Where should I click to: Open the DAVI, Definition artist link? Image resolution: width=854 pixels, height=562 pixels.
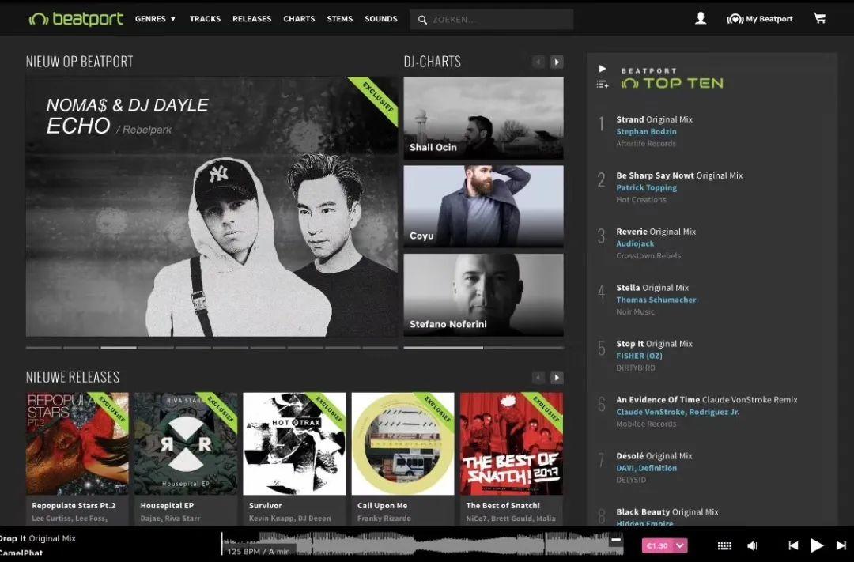[647, 468]
